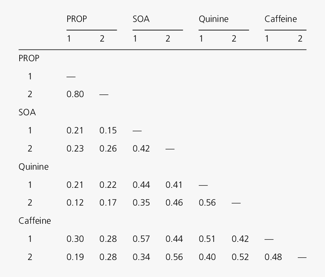Click the 0.52 value in the bottom row

[240, 257]
